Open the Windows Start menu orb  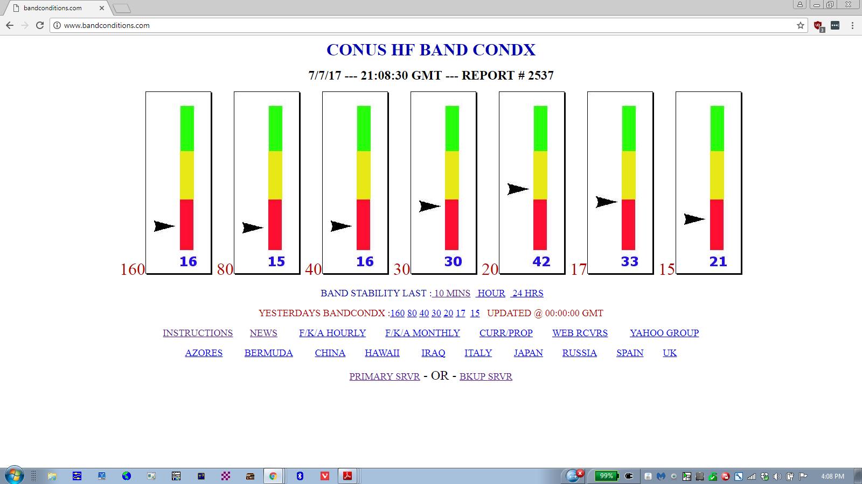[14, 475]
